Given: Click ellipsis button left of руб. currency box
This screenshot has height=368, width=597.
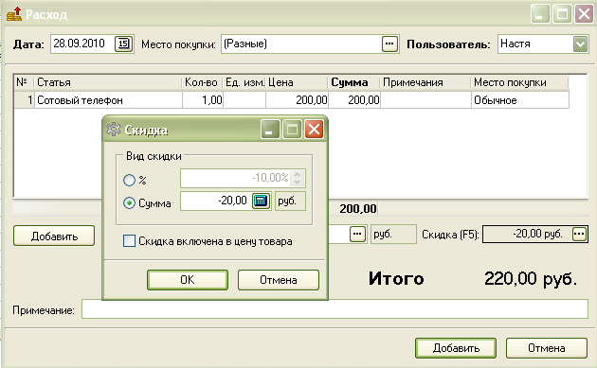Looking at the screenshot, I should click(x=357, y=234).
